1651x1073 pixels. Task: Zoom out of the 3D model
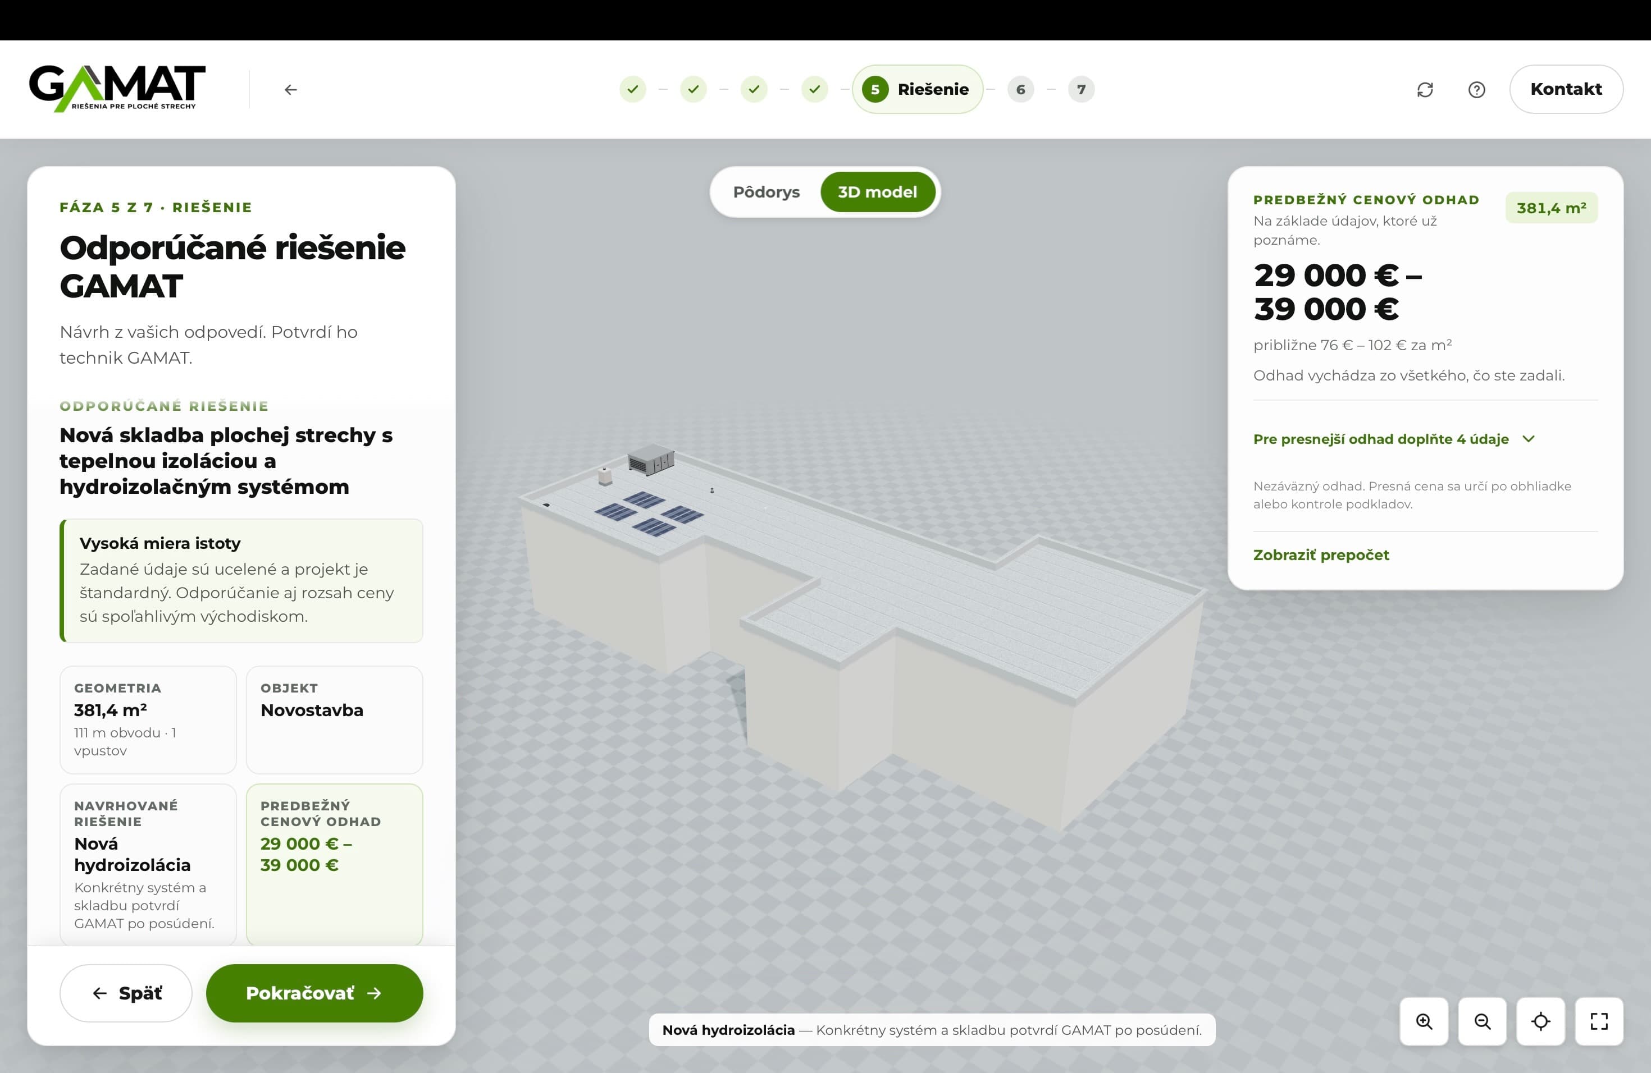(1483, 1021)
